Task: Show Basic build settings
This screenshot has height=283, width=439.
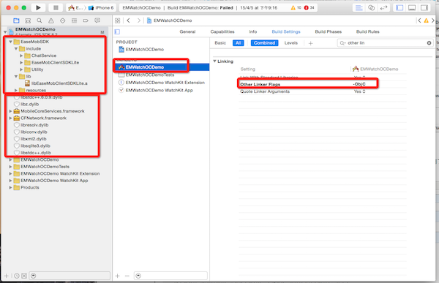Action: [220, 43]
